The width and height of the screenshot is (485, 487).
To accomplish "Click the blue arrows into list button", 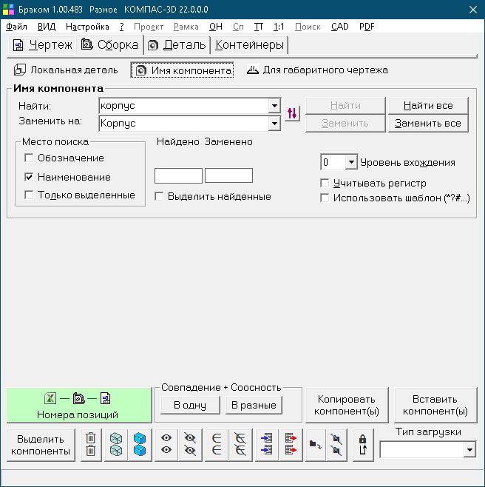I will click(x=267, y=445).
